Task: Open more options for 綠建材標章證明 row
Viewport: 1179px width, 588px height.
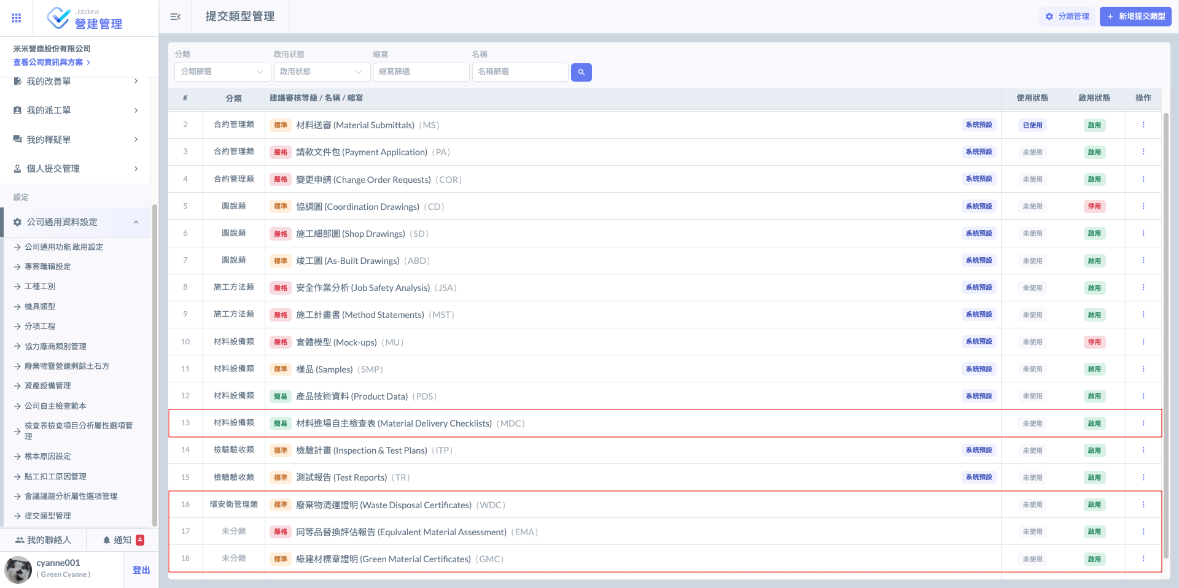Action: point(1143,559)
